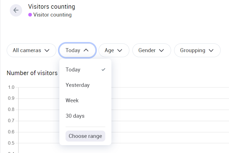Click the checkmark next to the Today option
This screenshot has width=229, height=153.
tap(104, 69)
